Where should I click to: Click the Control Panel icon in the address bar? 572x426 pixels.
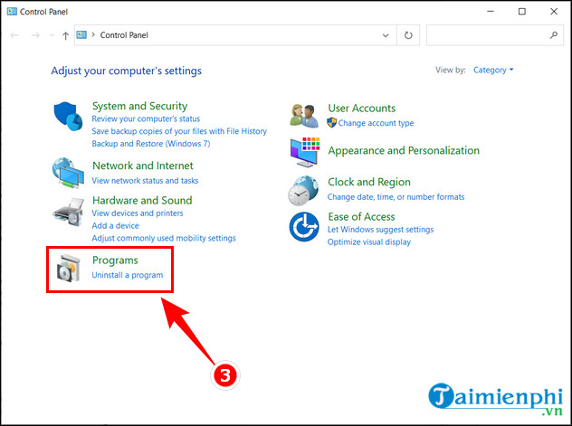coord(81,35)
